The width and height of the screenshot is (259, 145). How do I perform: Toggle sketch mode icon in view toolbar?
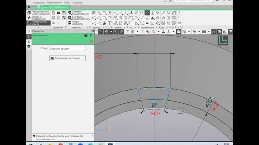click(x=101, y=32)
